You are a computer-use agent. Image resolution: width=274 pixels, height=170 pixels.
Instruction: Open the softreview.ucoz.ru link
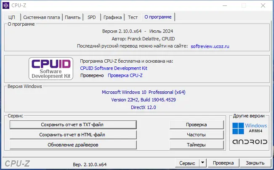[x=210, y=46]
